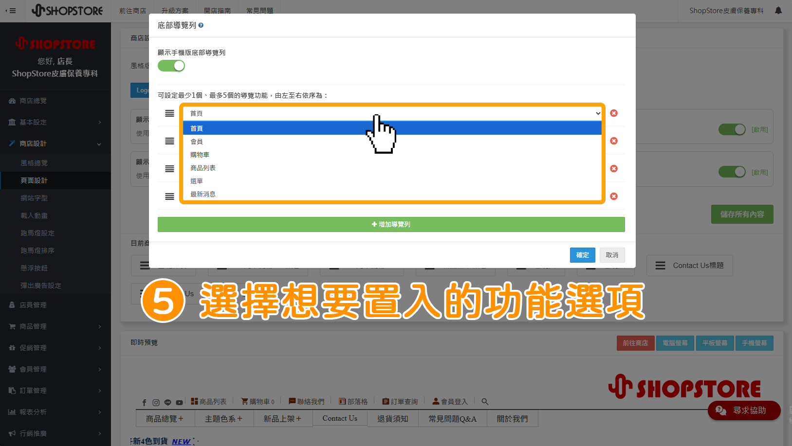Open 常見問題 in top navigation
The image size is (792, 446).
pos(259,11)
